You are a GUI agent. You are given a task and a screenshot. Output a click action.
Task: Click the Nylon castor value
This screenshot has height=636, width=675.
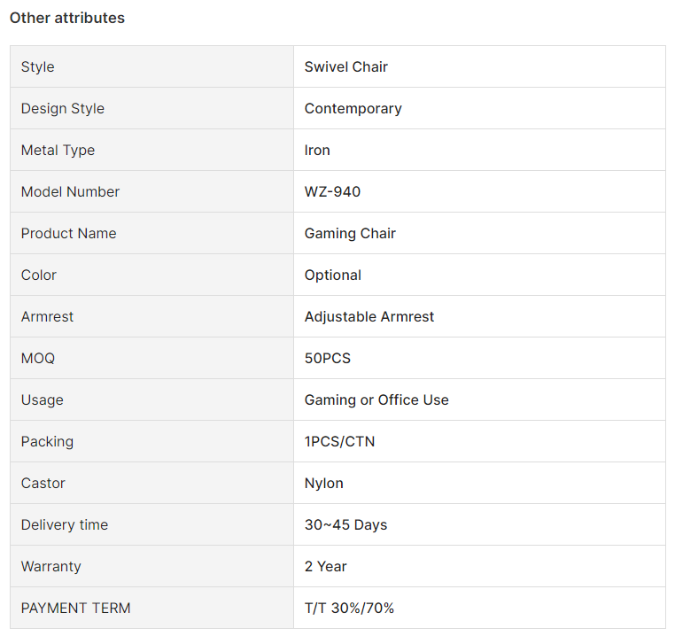(x=323, y=483)
